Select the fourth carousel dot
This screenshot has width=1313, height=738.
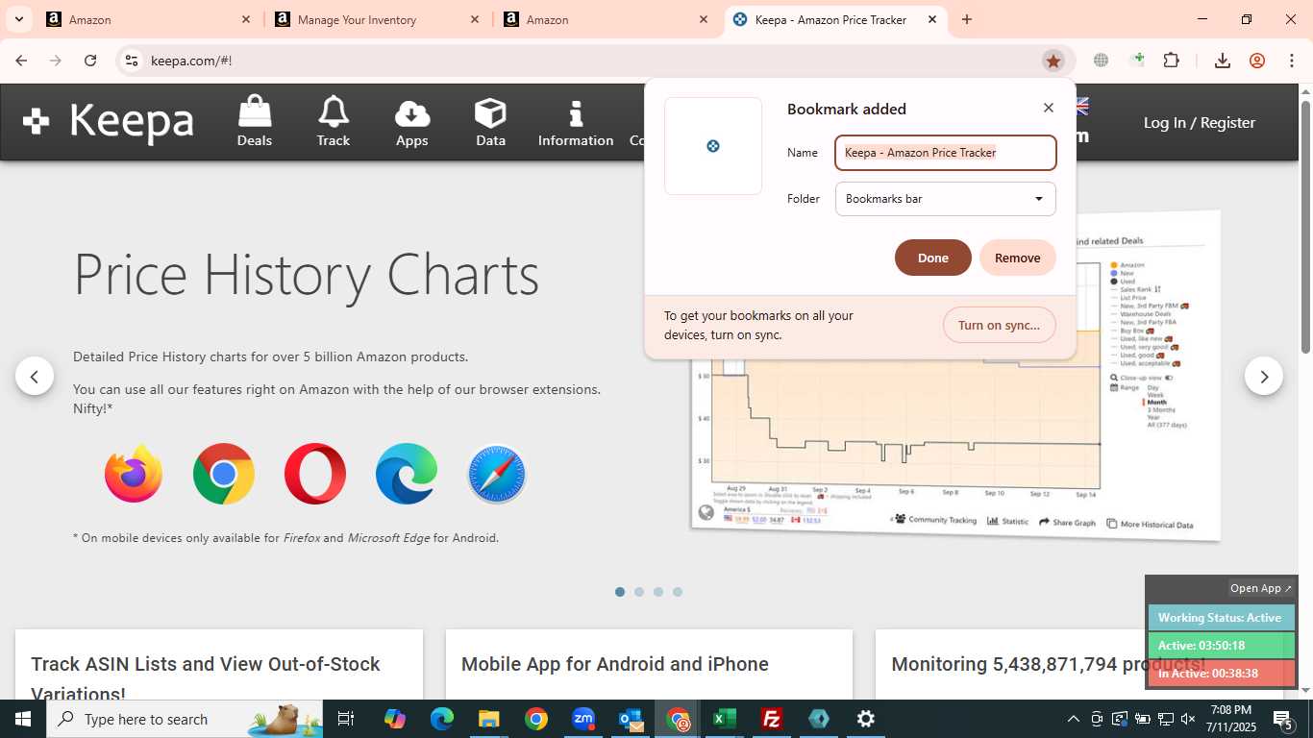click(x=678, y=592)
